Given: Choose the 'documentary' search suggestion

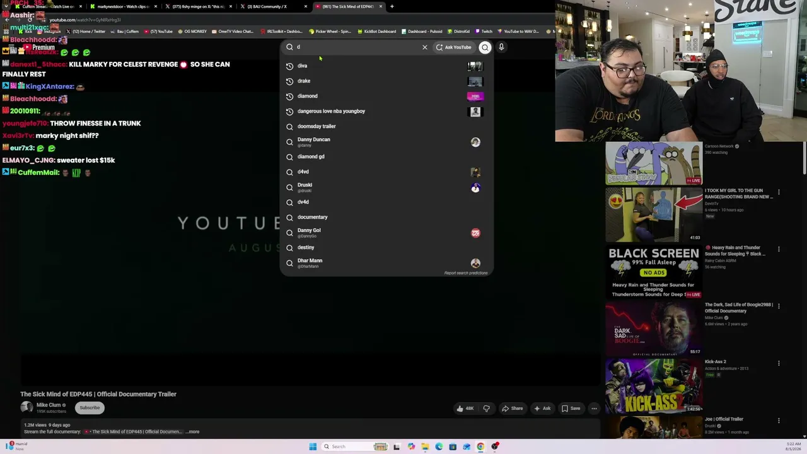Looking at the screenshot, I should click(x=386, y=217).
